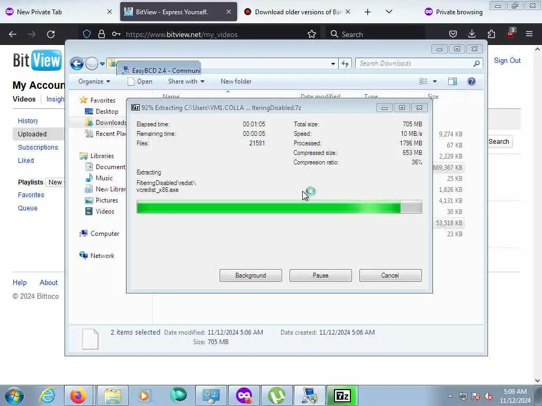Select Pictures library
Viewport: 542px width, 406px height.
point(102,200)
